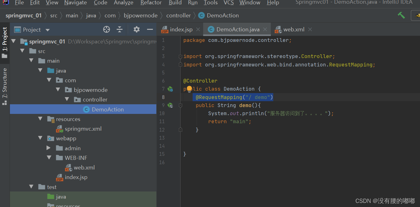
Task: Collapse the controller package node
Action: [x=67, y=99]
